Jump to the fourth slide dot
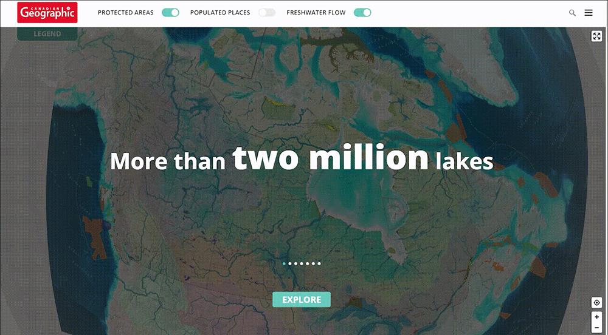 coord(302,263)
